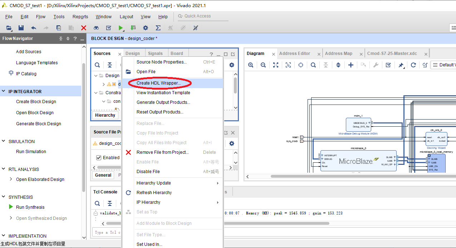The width and height of the screenshot is (456, 248).
Task: Switch to the Address Editor tab
Action: coord(295,54)
